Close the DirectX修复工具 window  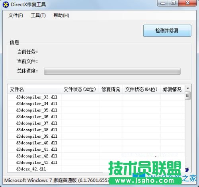187,3
